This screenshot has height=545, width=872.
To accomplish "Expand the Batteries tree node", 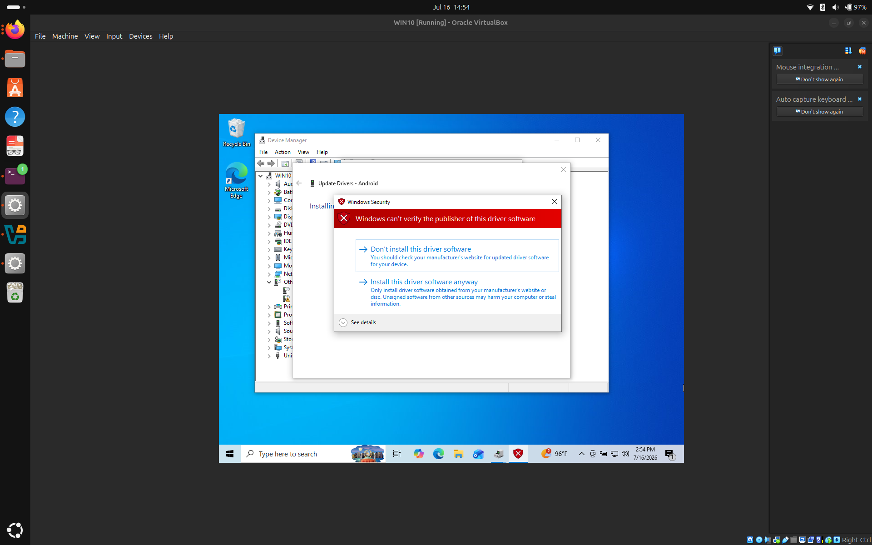I will click(x=269, y=192).
